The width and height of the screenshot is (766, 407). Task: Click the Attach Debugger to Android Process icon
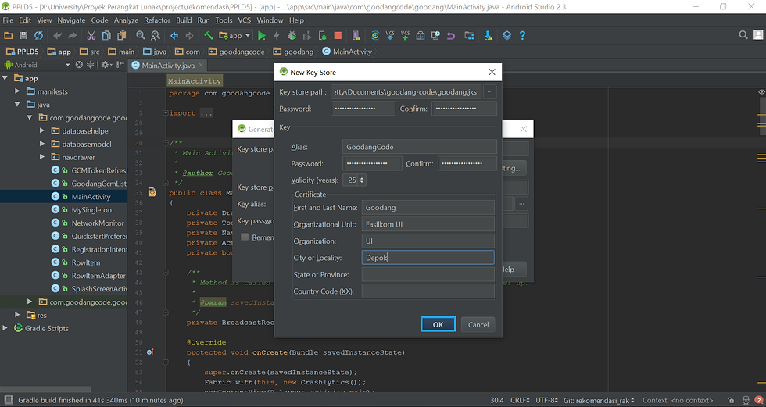322,36
